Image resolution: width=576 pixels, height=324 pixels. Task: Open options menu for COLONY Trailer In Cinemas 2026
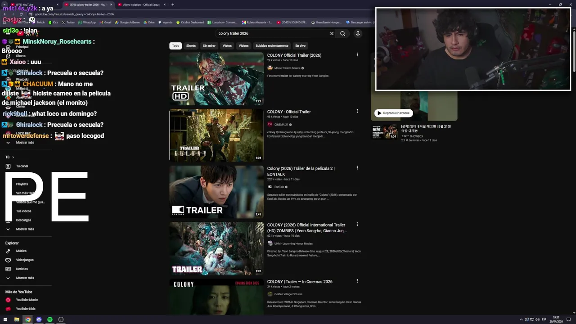click(357, 281)
